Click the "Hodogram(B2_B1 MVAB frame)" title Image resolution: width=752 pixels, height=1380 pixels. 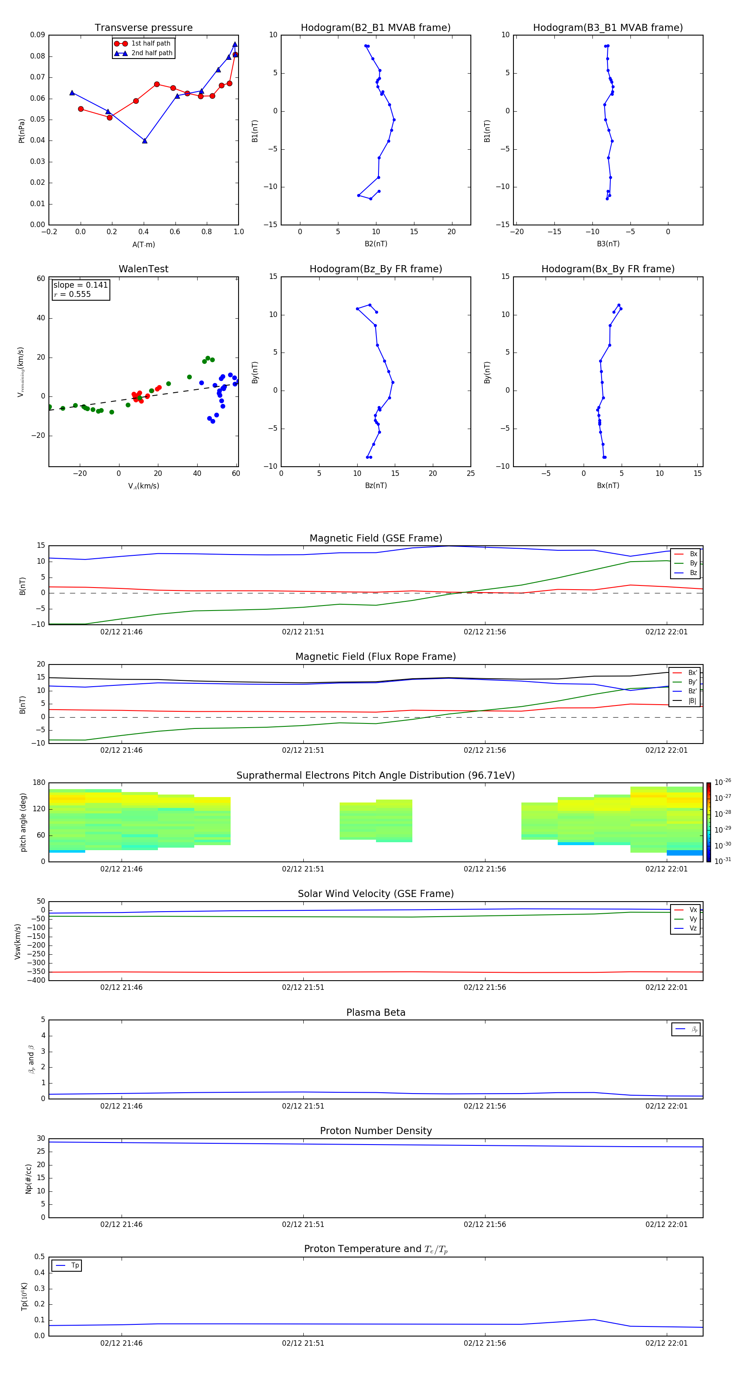coord(376,28)
